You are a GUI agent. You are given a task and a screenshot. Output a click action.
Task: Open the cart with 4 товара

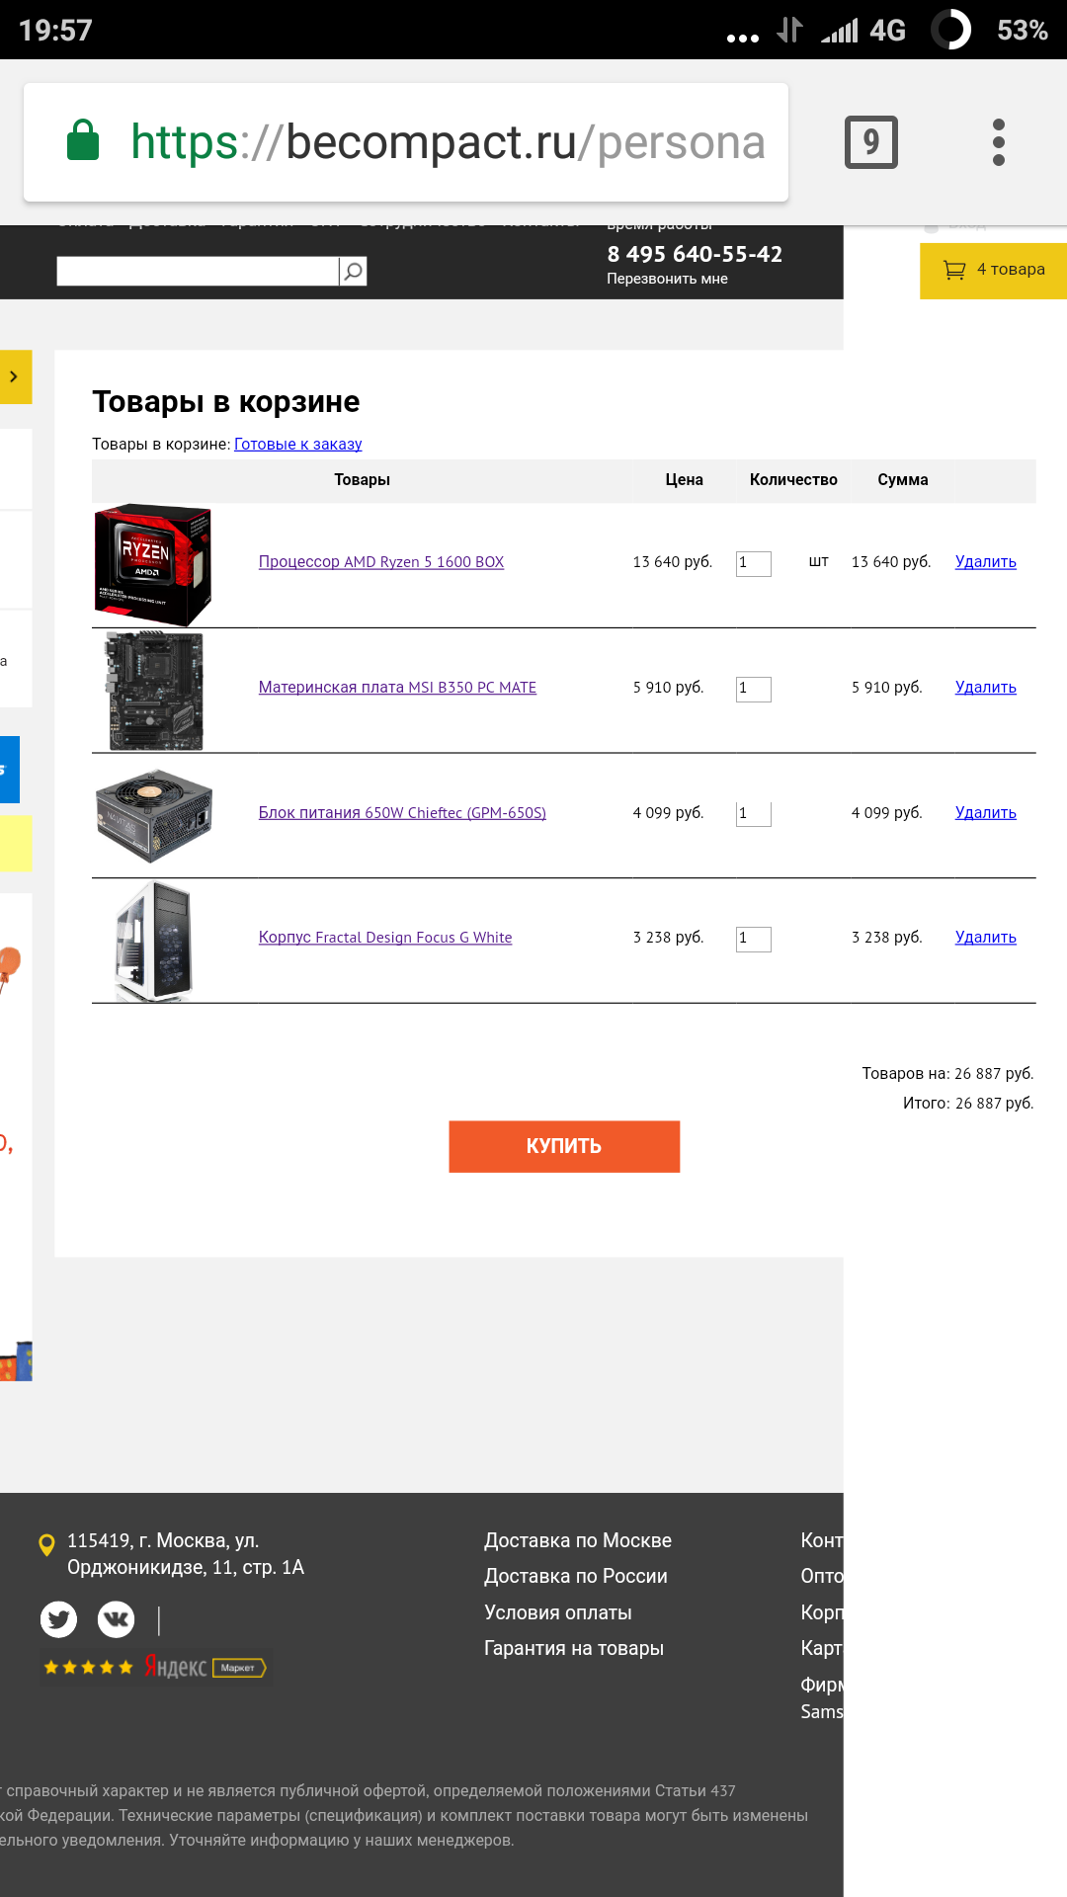pos(994,270)
